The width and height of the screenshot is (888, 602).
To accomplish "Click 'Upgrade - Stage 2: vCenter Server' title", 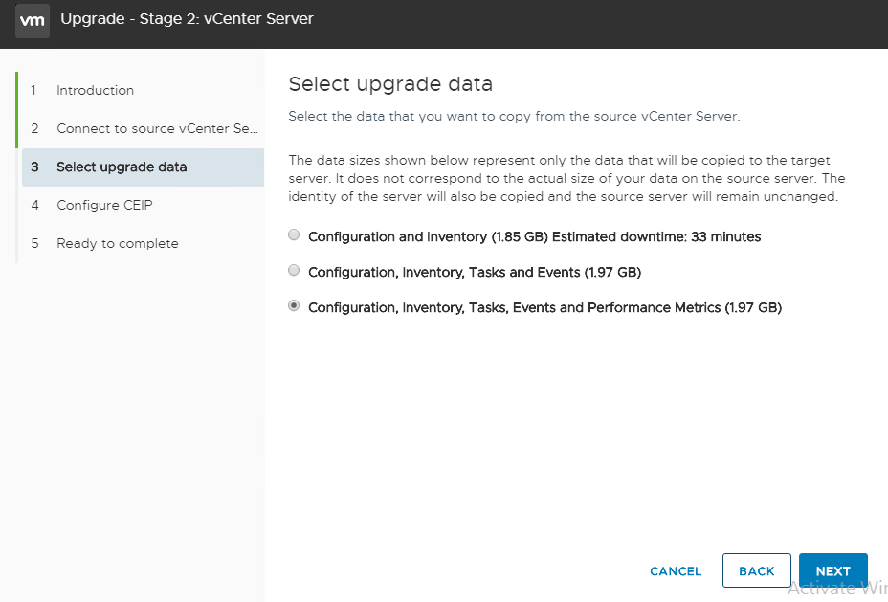I will point(187,19).
